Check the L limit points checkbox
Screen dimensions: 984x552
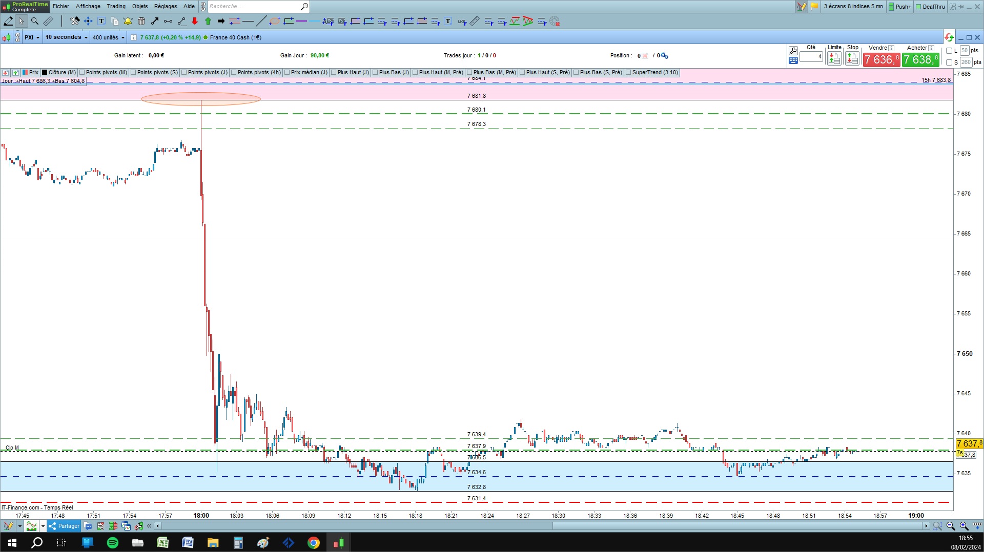coord(949,51)
